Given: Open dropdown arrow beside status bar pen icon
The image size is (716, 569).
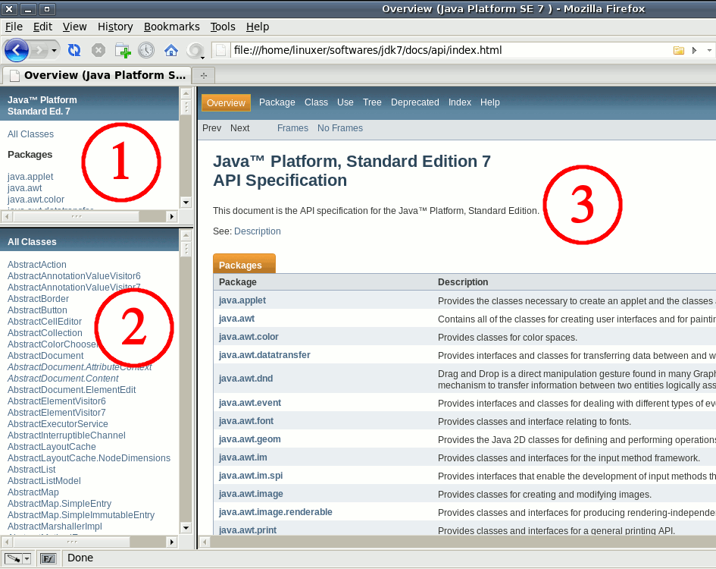Looking at the screenshot, I should point(27,558).
